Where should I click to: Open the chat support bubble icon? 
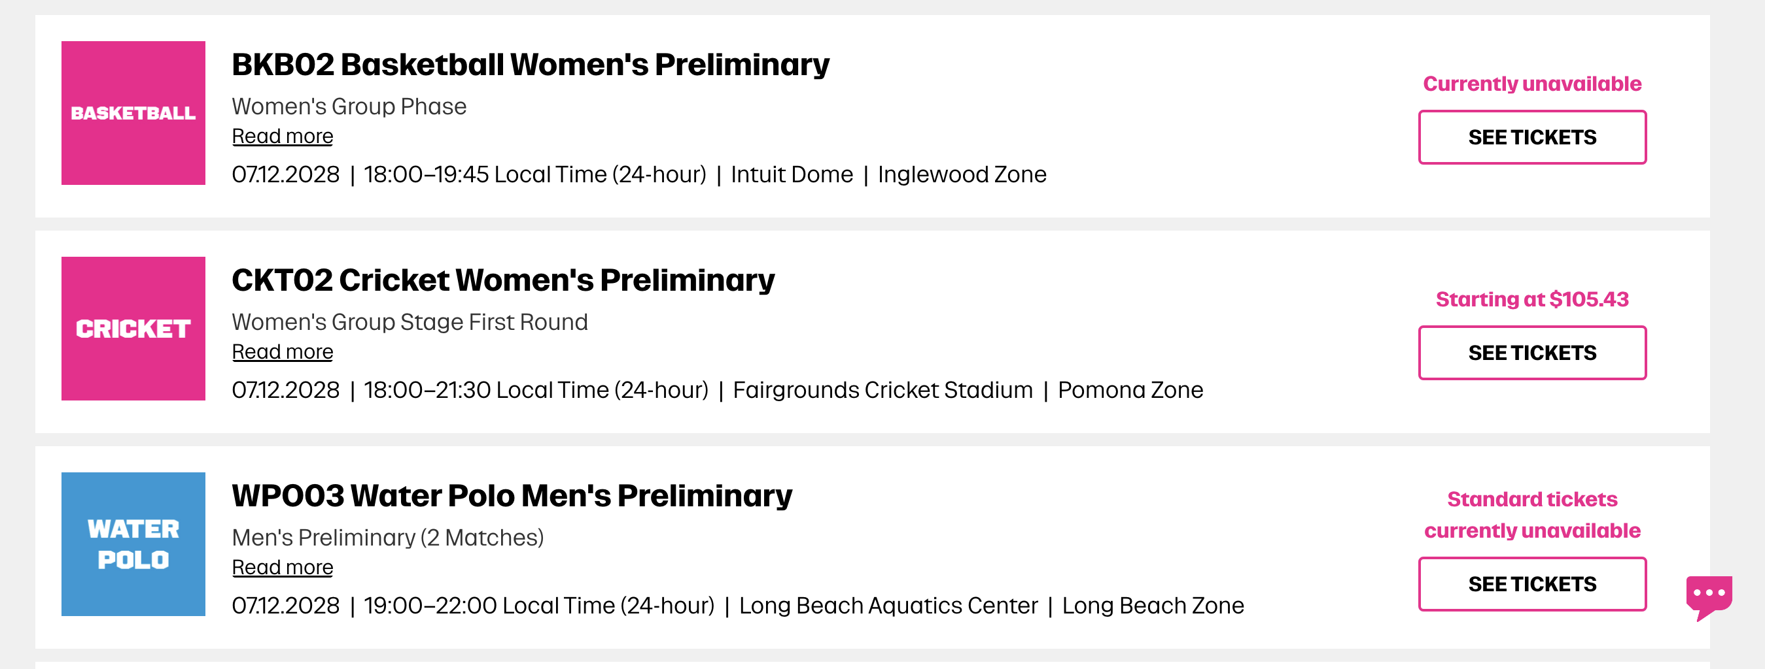[1708, 595]
